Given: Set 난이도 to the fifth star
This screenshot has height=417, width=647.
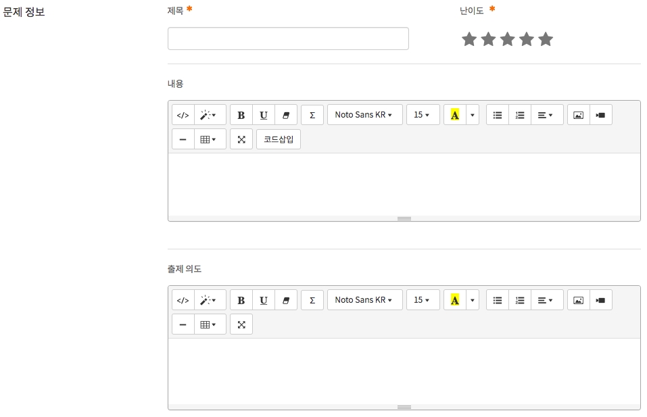Looking at the screenshot, I should (546, 40).
